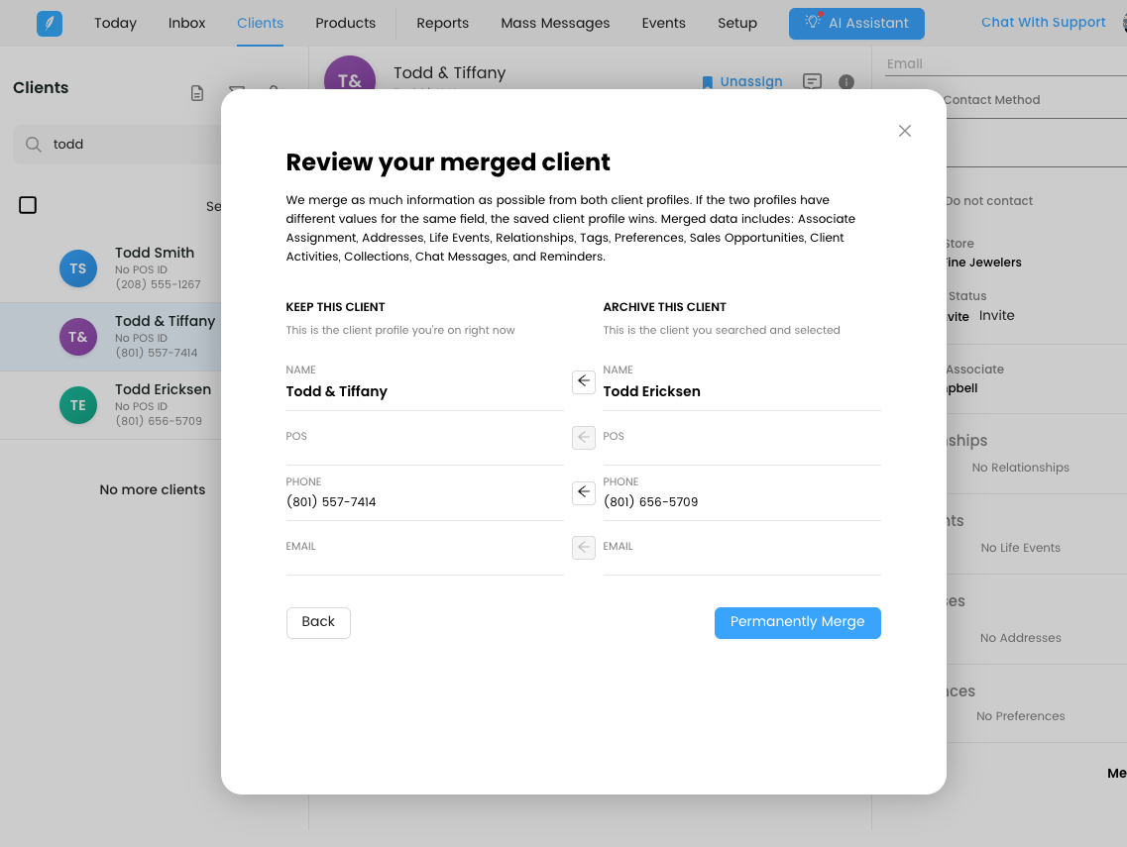Image resolution: width=1127 pixels, height=847 pixels.
Task: Copy archived phone (801) 656-5709 to kept client
Action: pyautogui.click(x=584, y=492)
